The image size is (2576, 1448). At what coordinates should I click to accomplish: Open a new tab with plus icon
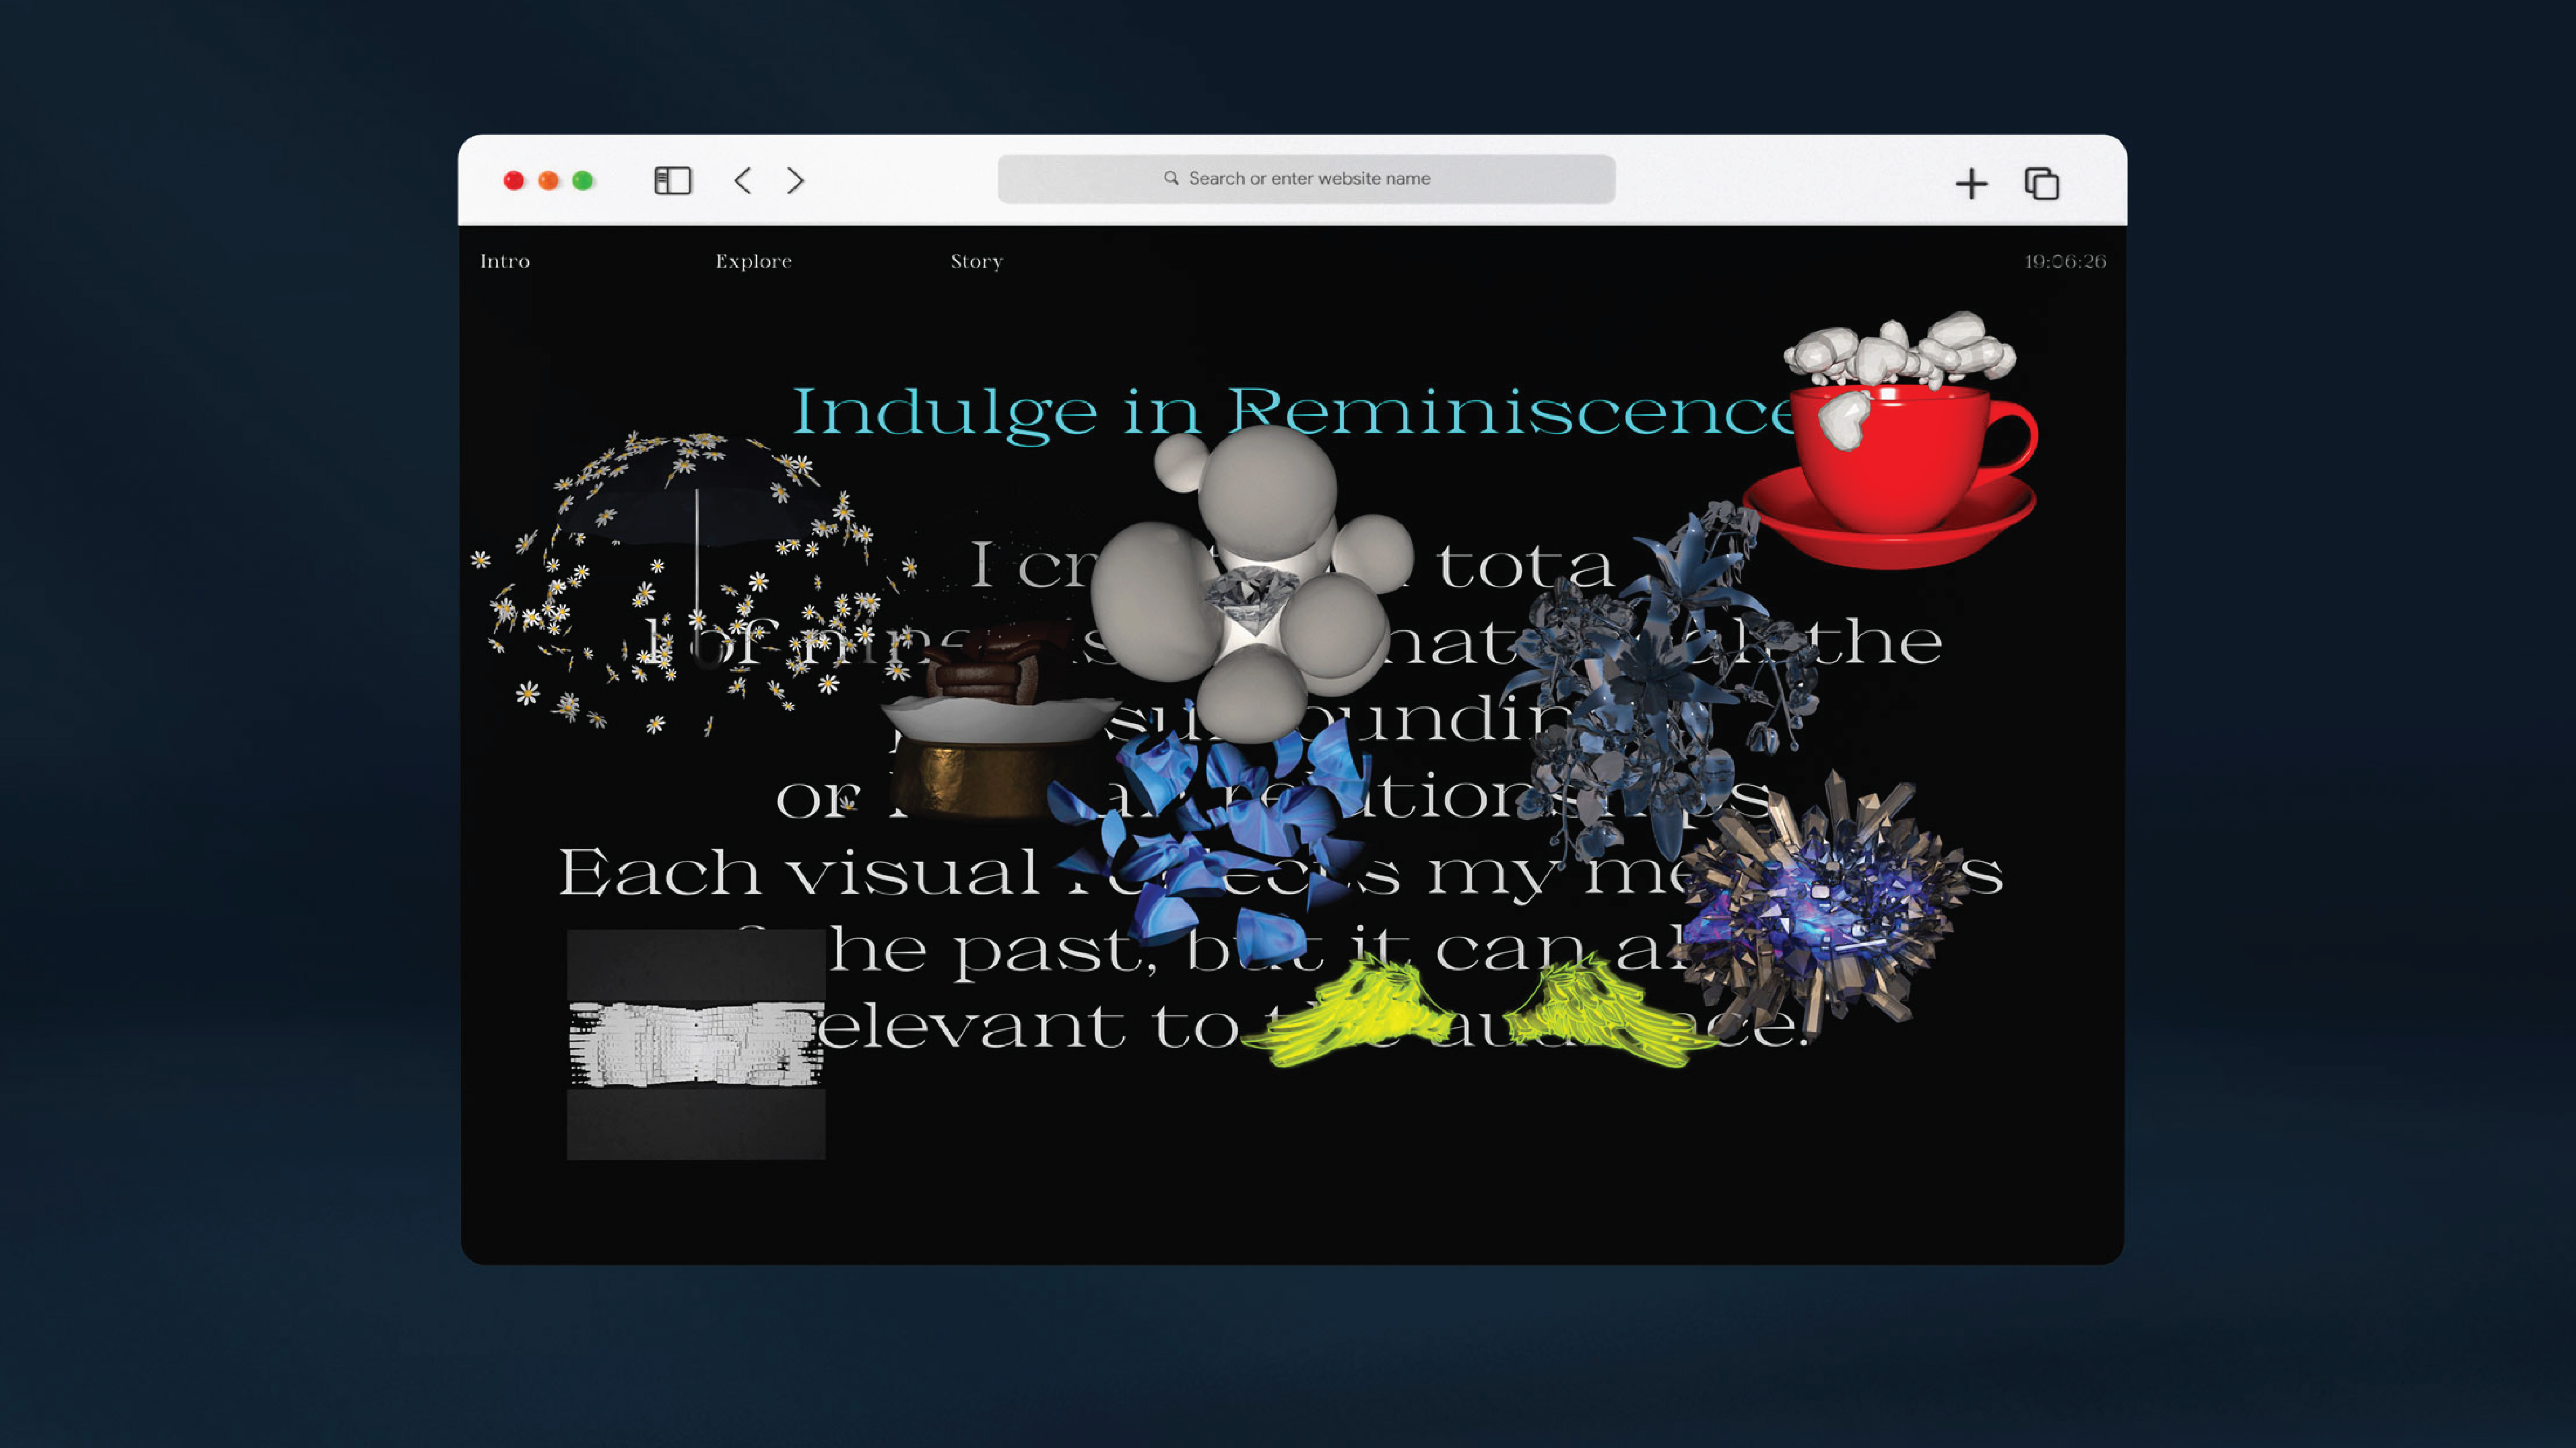point(1971,184)
